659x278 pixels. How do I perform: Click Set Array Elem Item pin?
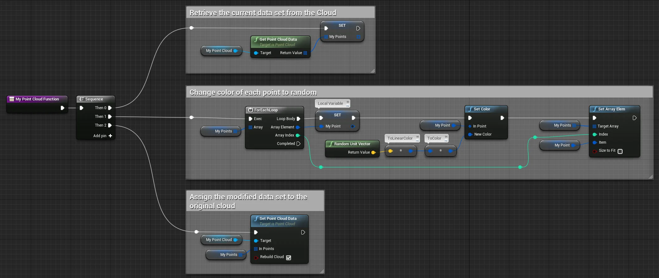(595, 142)
